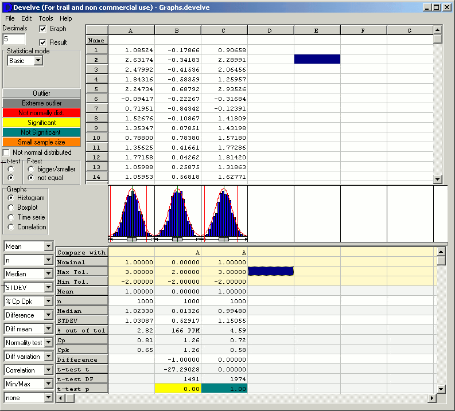455x411 pixels.
Task: Open the Statistical mode Basic dropdown
Action: 38,61
